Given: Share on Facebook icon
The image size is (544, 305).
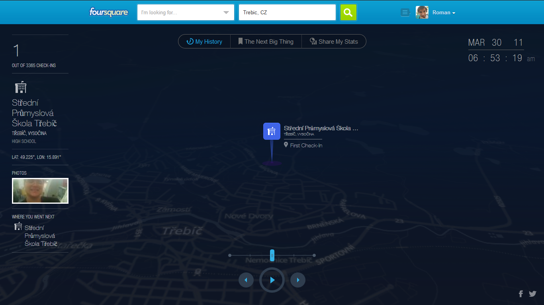Looking at the screenshot, I should 521,294.
